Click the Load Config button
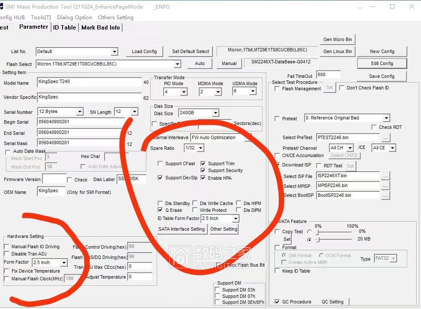Viewport: 421px width, 309px height. [144, 51]
